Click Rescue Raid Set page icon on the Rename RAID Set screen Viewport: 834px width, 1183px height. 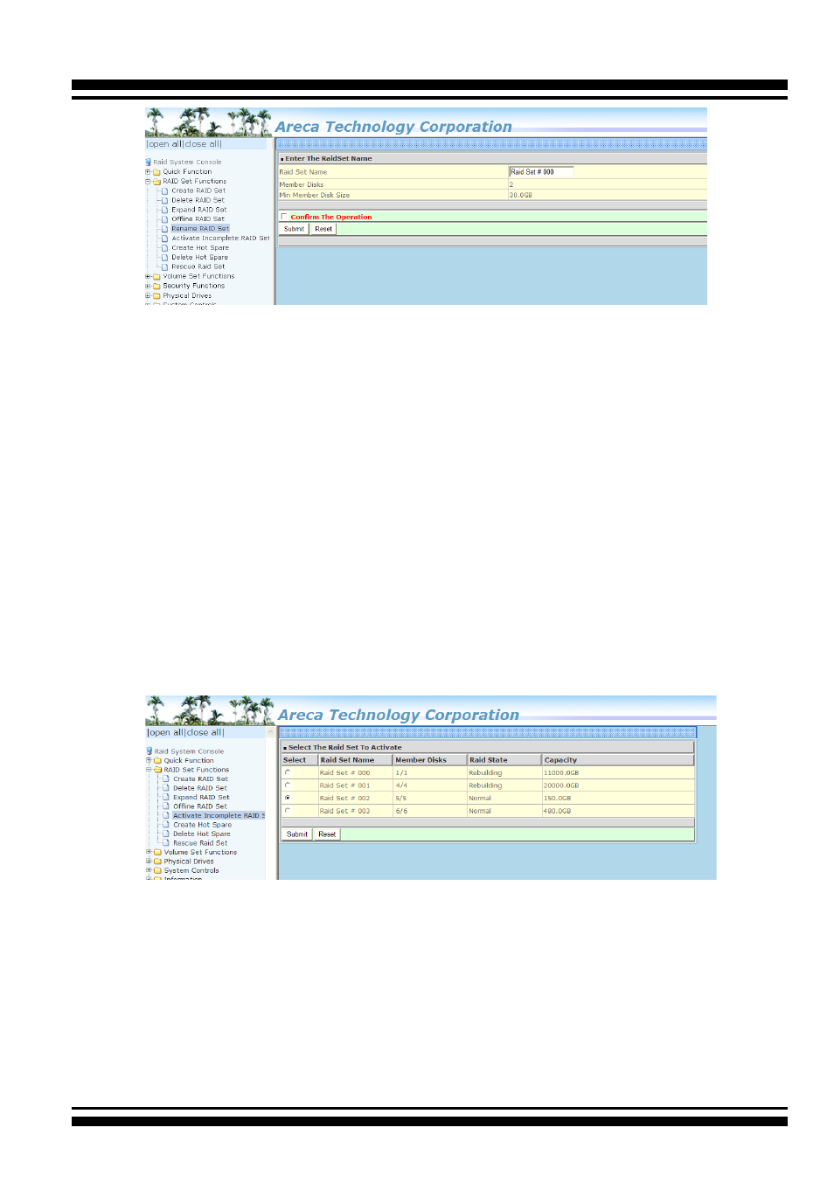tap(164, 266)
